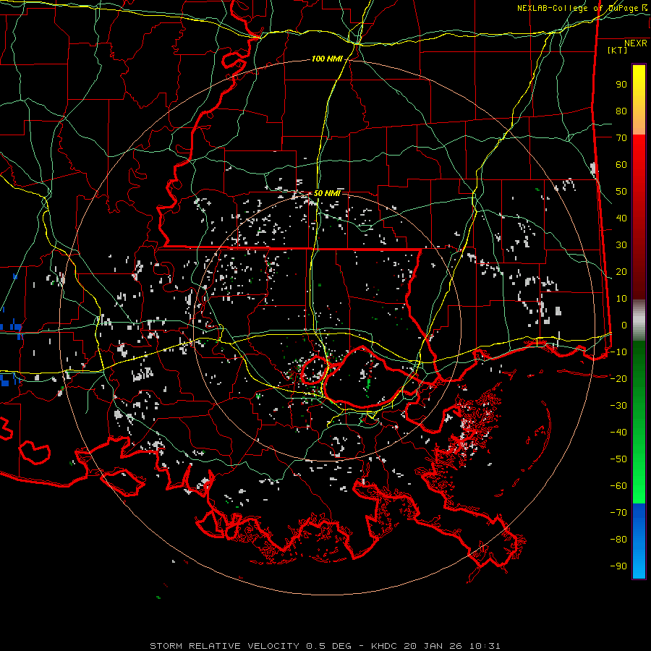Click the 50 NMI range ring label
The image size is (651, 651).
[x=327, y=193]
